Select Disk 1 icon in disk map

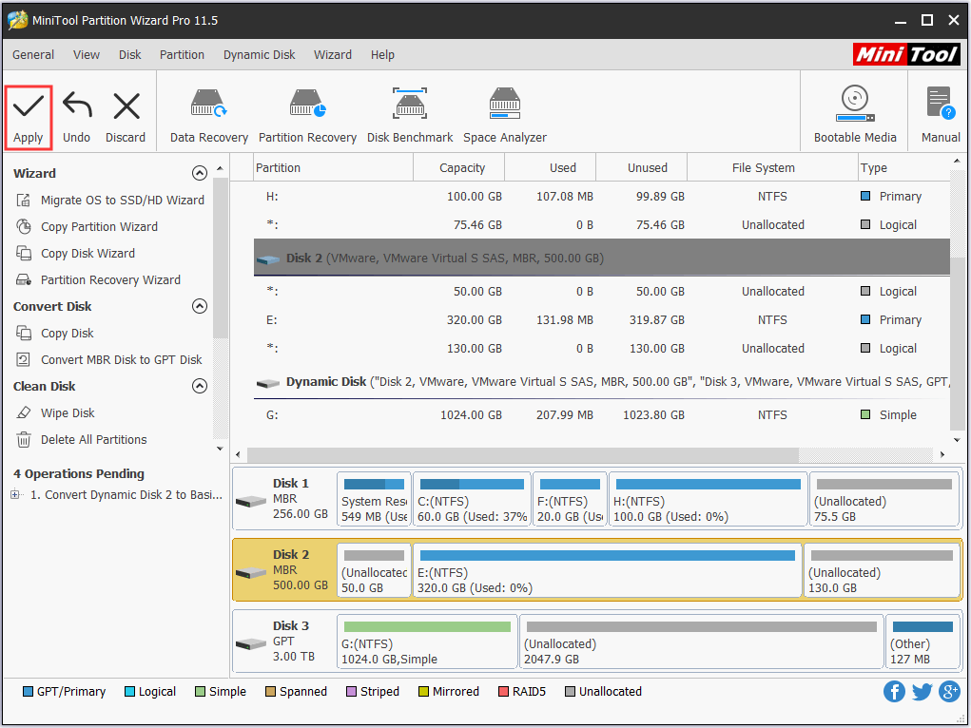point(251,501)
